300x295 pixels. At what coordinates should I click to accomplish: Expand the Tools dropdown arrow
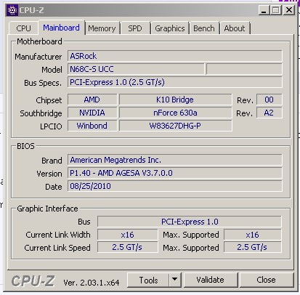pyautogui.click(x=175, y=280)
